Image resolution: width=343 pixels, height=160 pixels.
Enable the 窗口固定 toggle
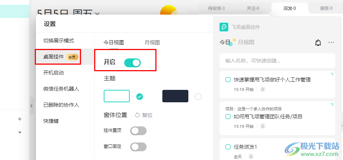(138, 147)
